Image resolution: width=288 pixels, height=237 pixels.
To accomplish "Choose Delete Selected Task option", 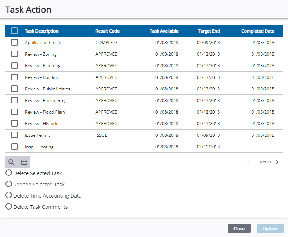I will pos(9,173).
